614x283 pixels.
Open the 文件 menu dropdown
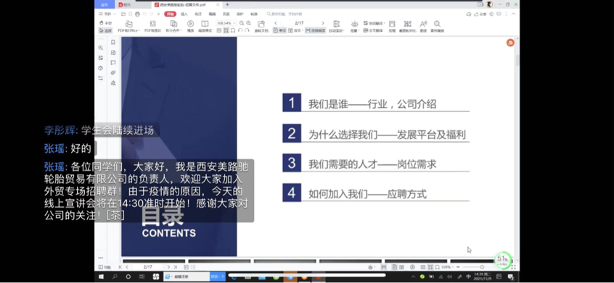coord(107,14)
